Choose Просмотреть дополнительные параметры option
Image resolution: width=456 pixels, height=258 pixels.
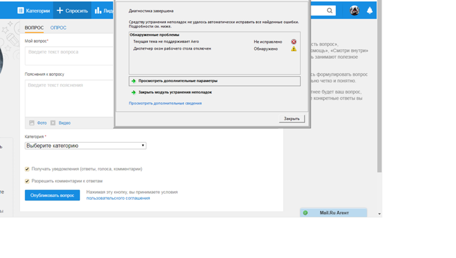click(x=215, y=81)
